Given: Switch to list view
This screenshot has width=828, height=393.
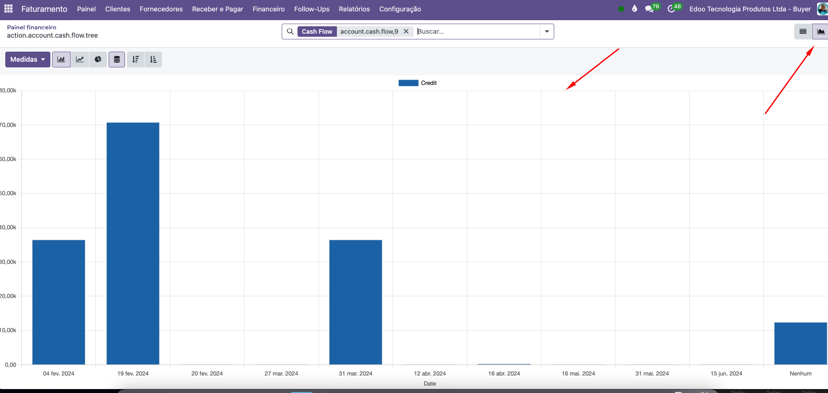Looking at the screenshot, I should click(803, 32).
